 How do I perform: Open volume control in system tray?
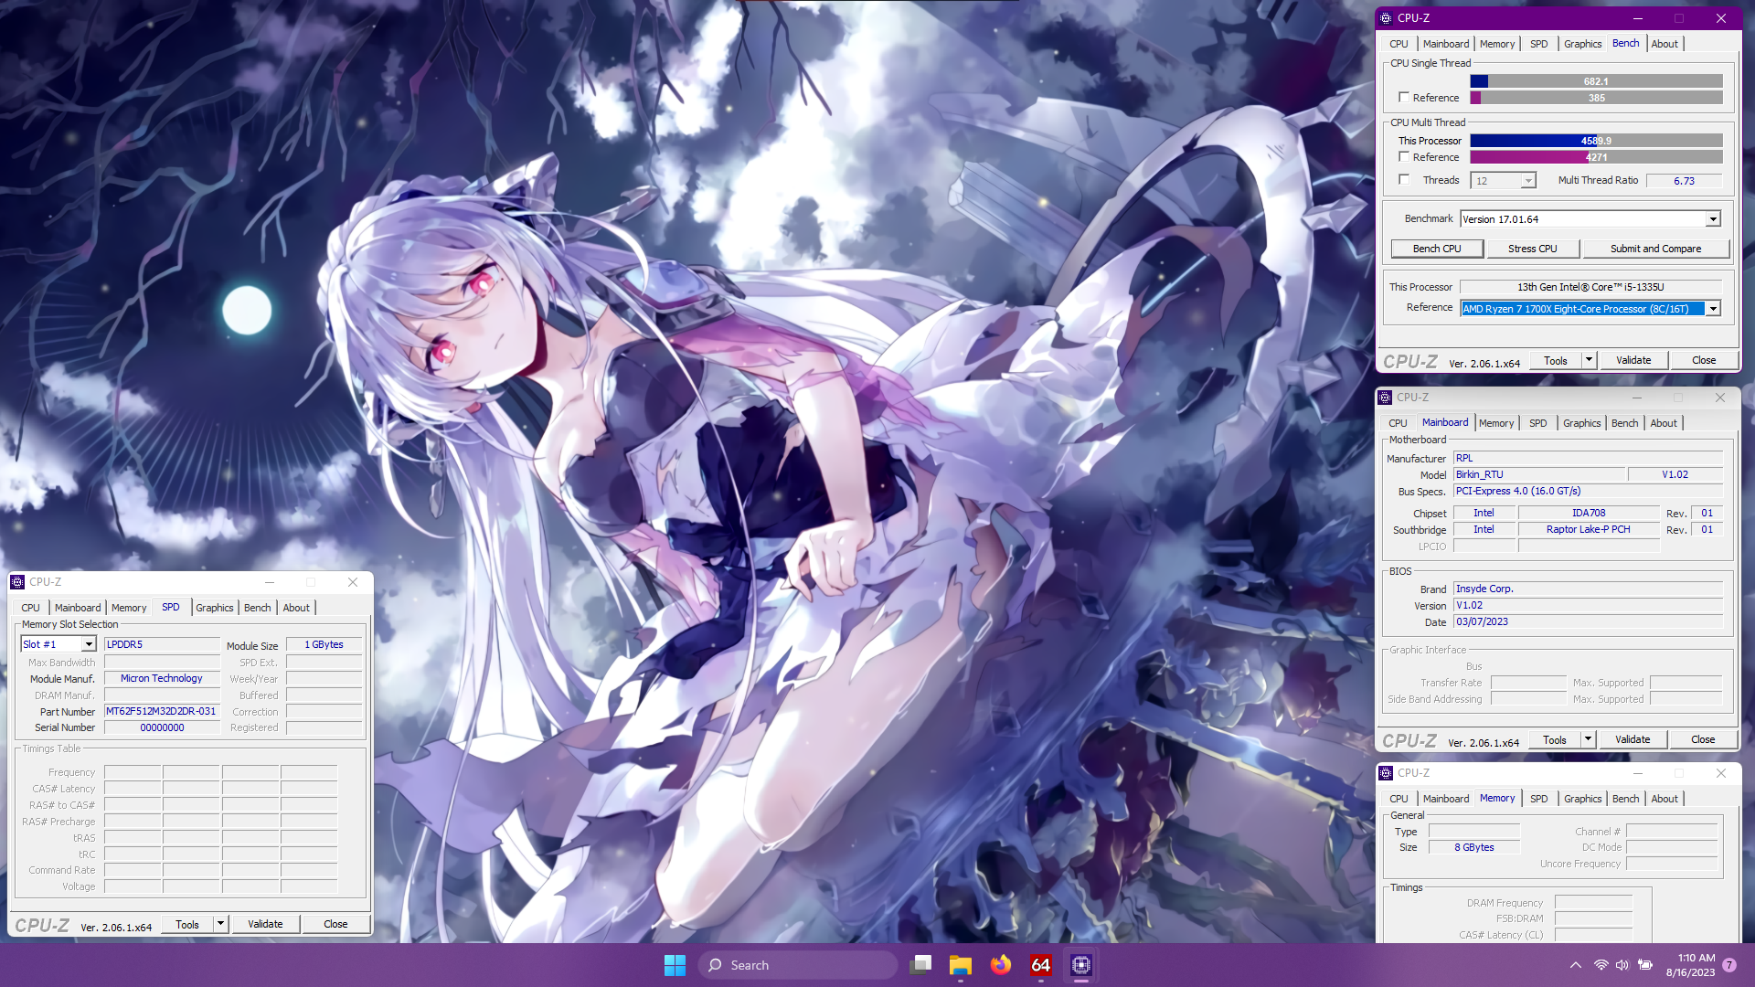(1622, 965)
